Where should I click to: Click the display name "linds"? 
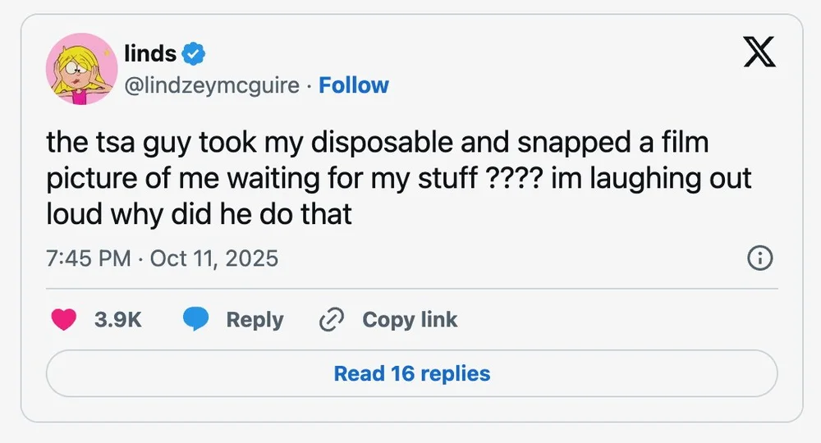tap(150, 54)
